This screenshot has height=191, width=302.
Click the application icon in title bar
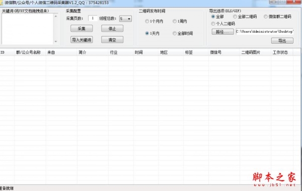click(x=1, y=3)
